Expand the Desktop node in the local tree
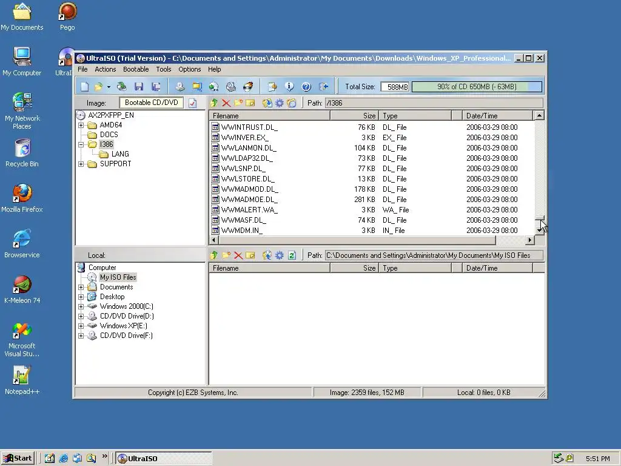The height and width of the screenshot is (466, 621). click(x=81, y=297)
